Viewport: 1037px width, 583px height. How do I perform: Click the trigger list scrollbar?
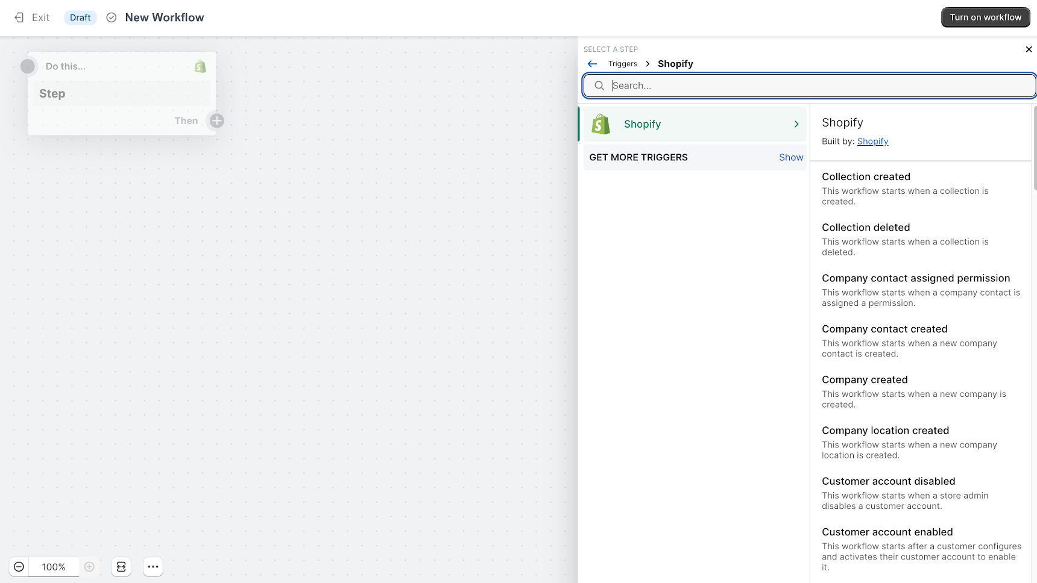(1035, 148)
